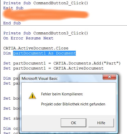Click the Private Sub CommandButton3_Click header
The height and width of the screenshot is (134, 127).
pyautogui.click(x=46, y=33)
